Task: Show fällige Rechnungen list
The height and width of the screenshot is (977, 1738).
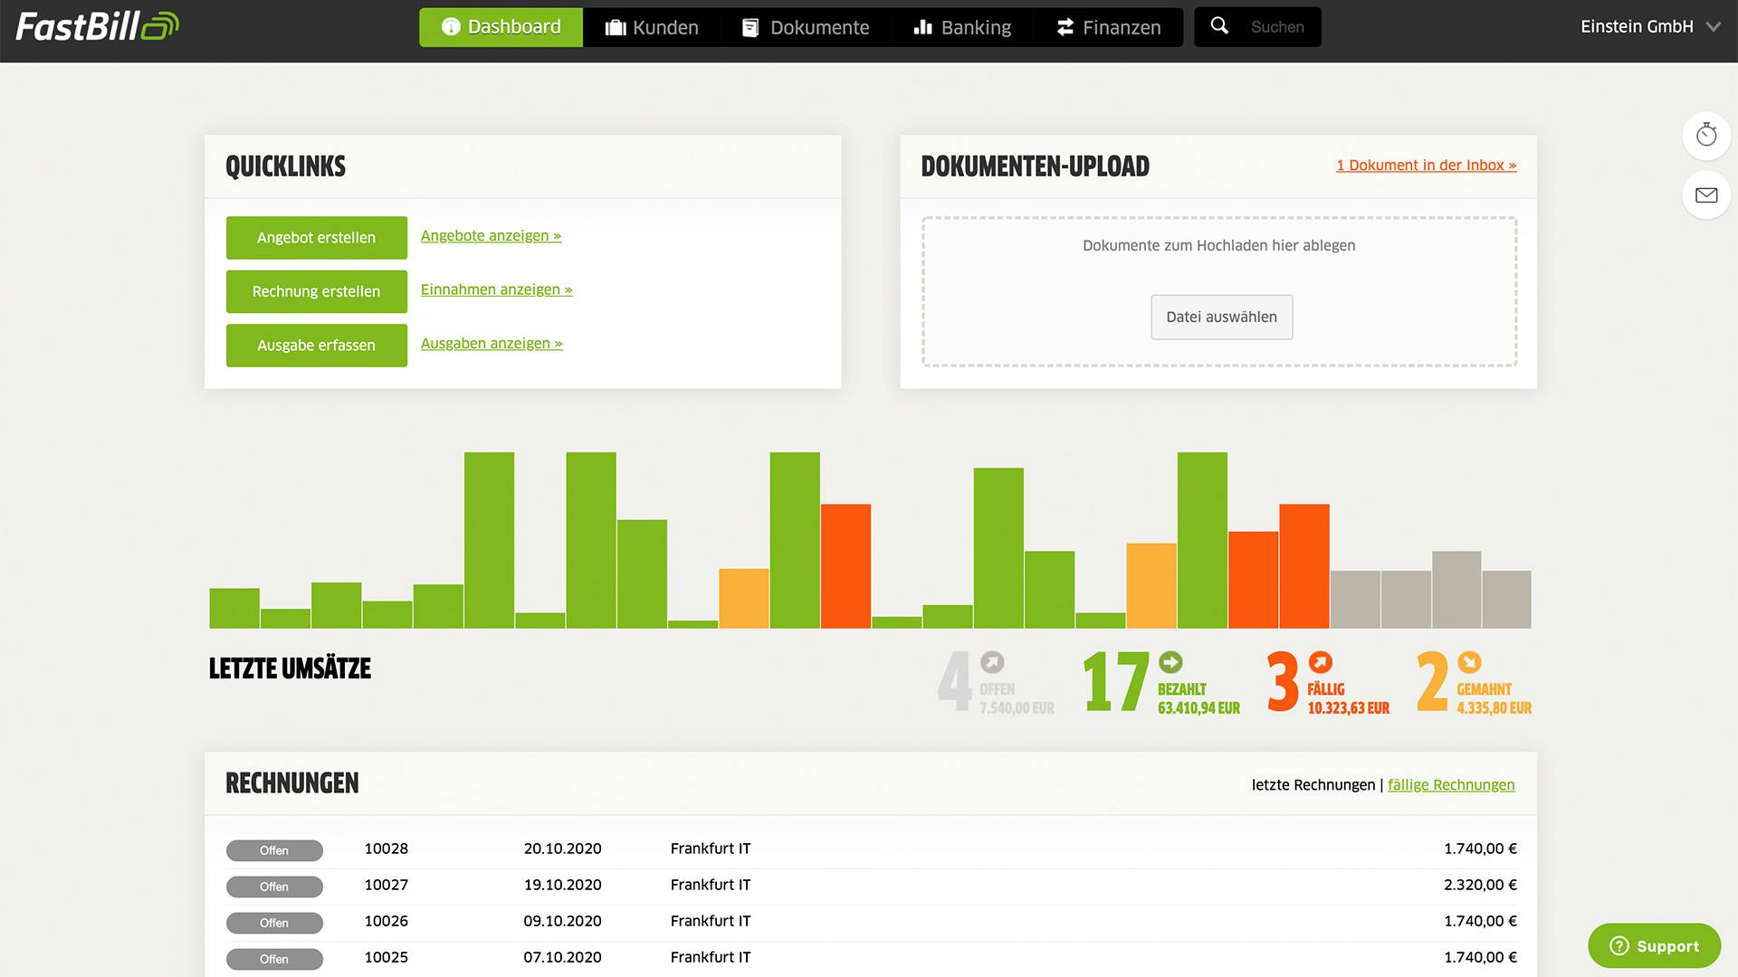Action: [x=1450, y=784]
